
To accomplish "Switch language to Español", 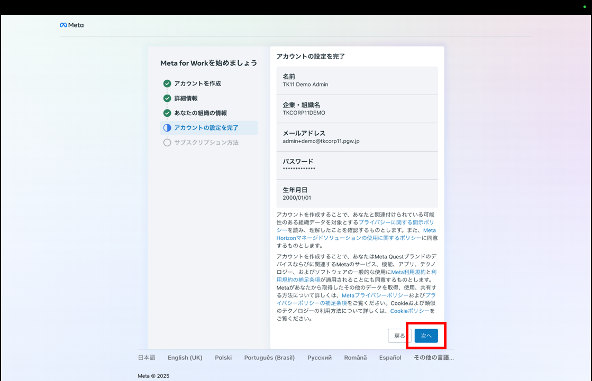I will coord(390,358).
